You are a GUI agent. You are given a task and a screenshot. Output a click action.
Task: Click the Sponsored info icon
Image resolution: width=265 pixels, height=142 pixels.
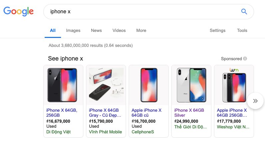point(245,59)
